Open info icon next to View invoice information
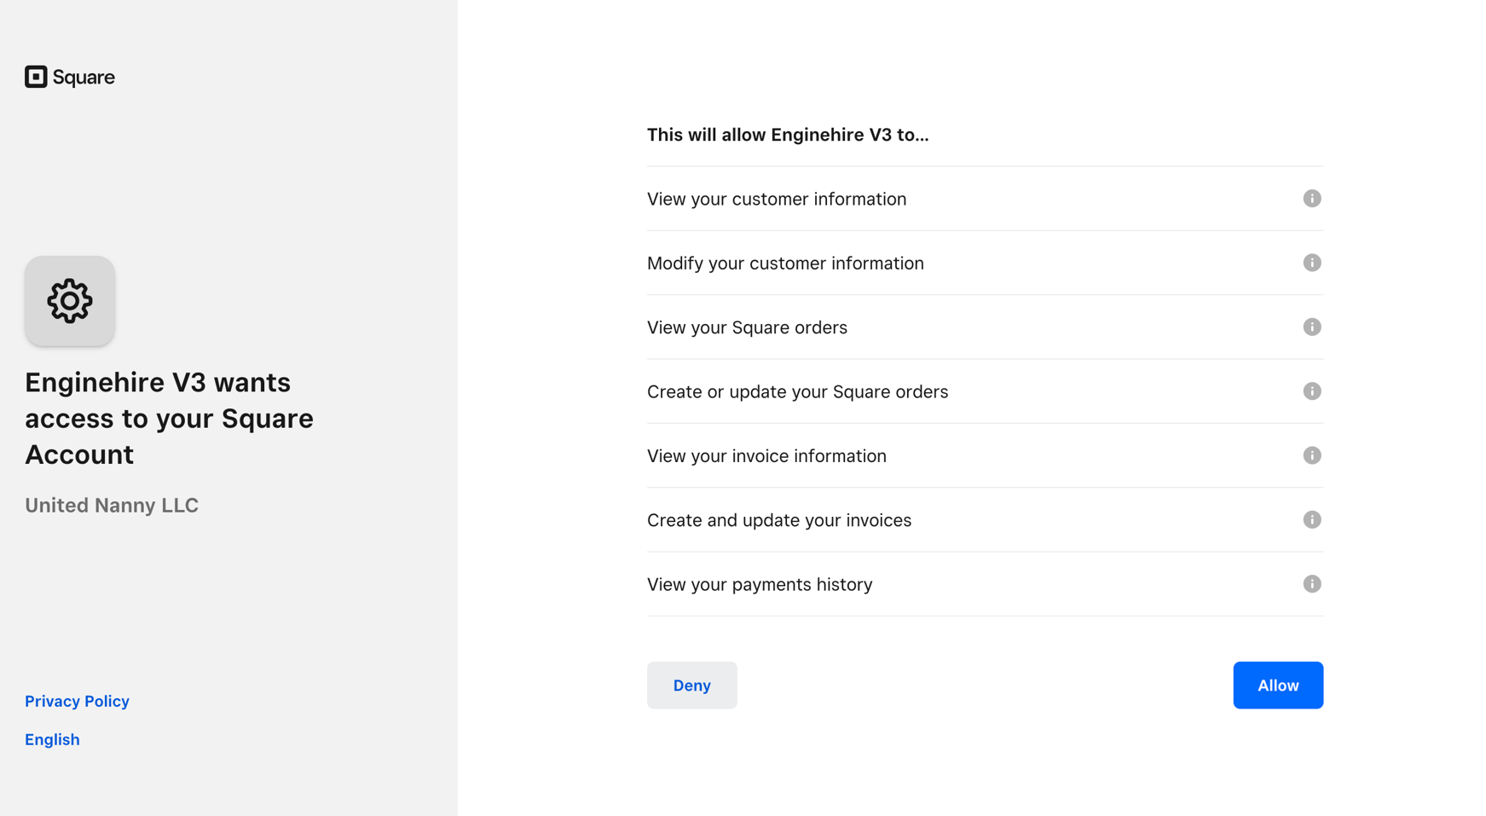 click(x=1311, y=455)
